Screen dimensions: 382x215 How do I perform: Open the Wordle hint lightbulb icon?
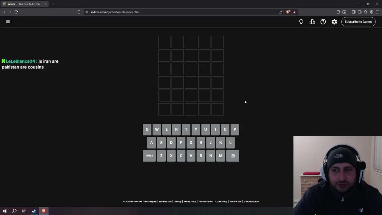301,21
